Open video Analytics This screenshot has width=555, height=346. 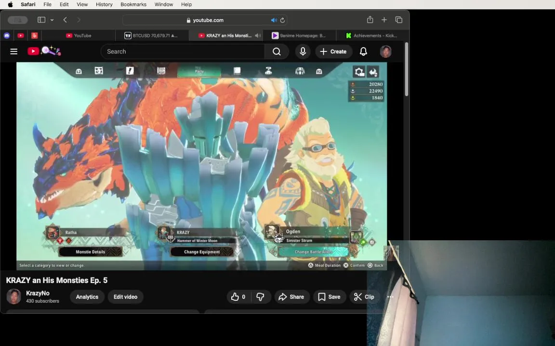(87, 297)
